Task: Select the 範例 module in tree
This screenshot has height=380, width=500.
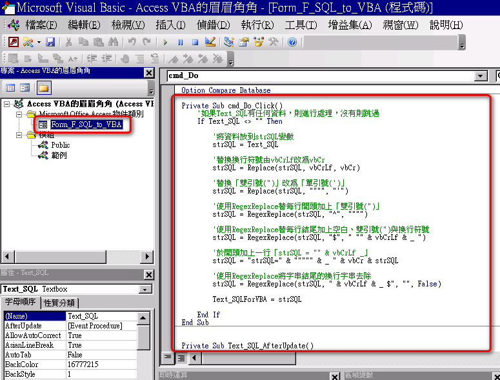Action: pos(59,155)
